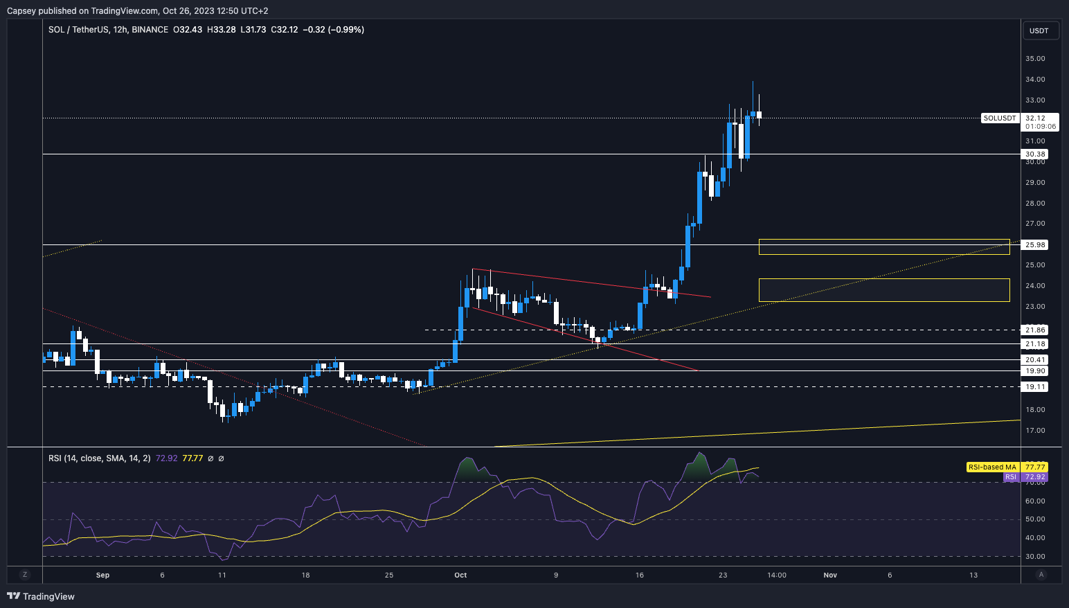Screen dimensions: 1069x608
Task: Click the Sep label on time axis
Action: (x=102, y=575)
